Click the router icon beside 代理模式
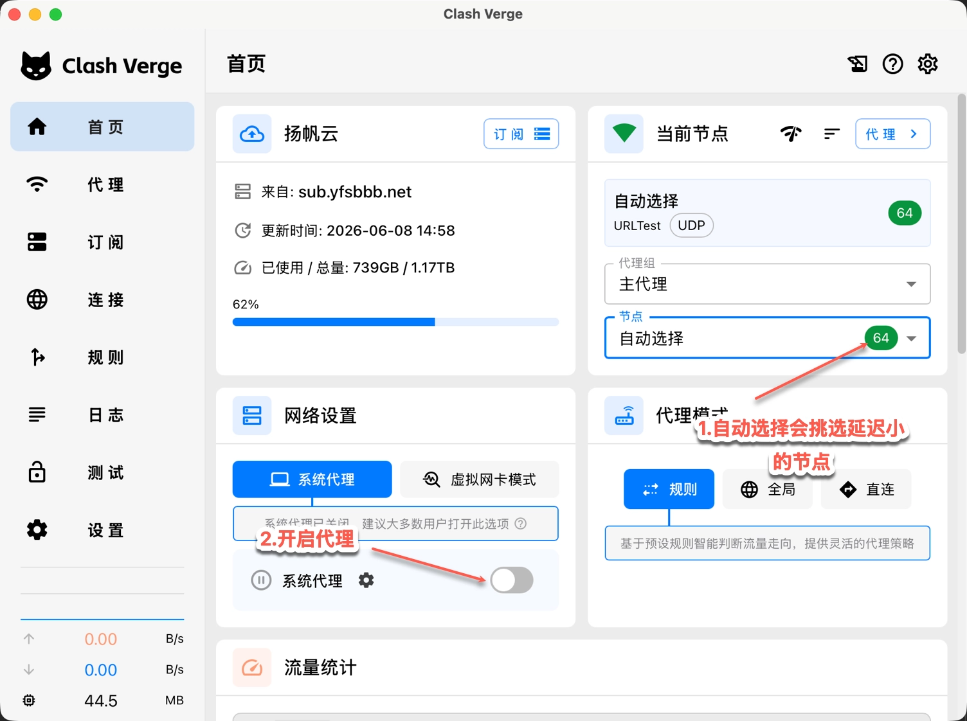 point(624,415)
